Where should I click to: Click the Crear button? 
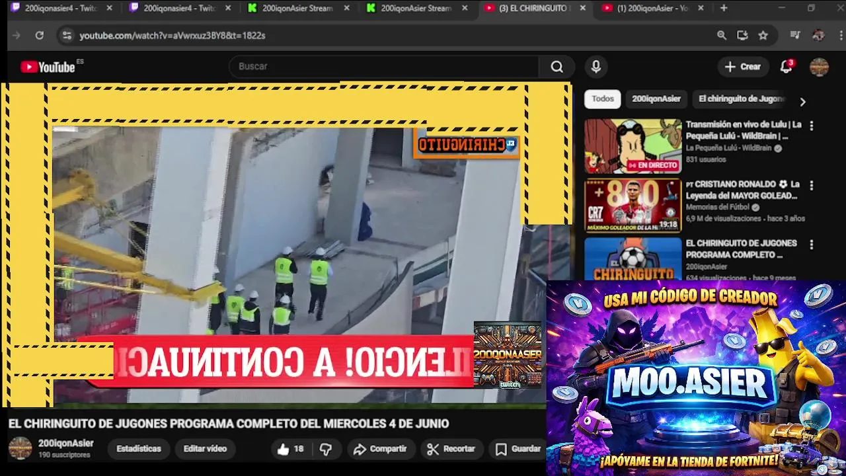(x=743, y=67)
